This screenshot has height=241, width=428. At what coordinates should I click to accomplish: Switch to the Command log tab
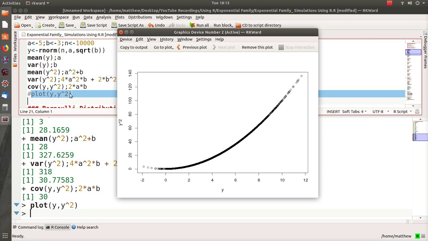tap(28, 227)
